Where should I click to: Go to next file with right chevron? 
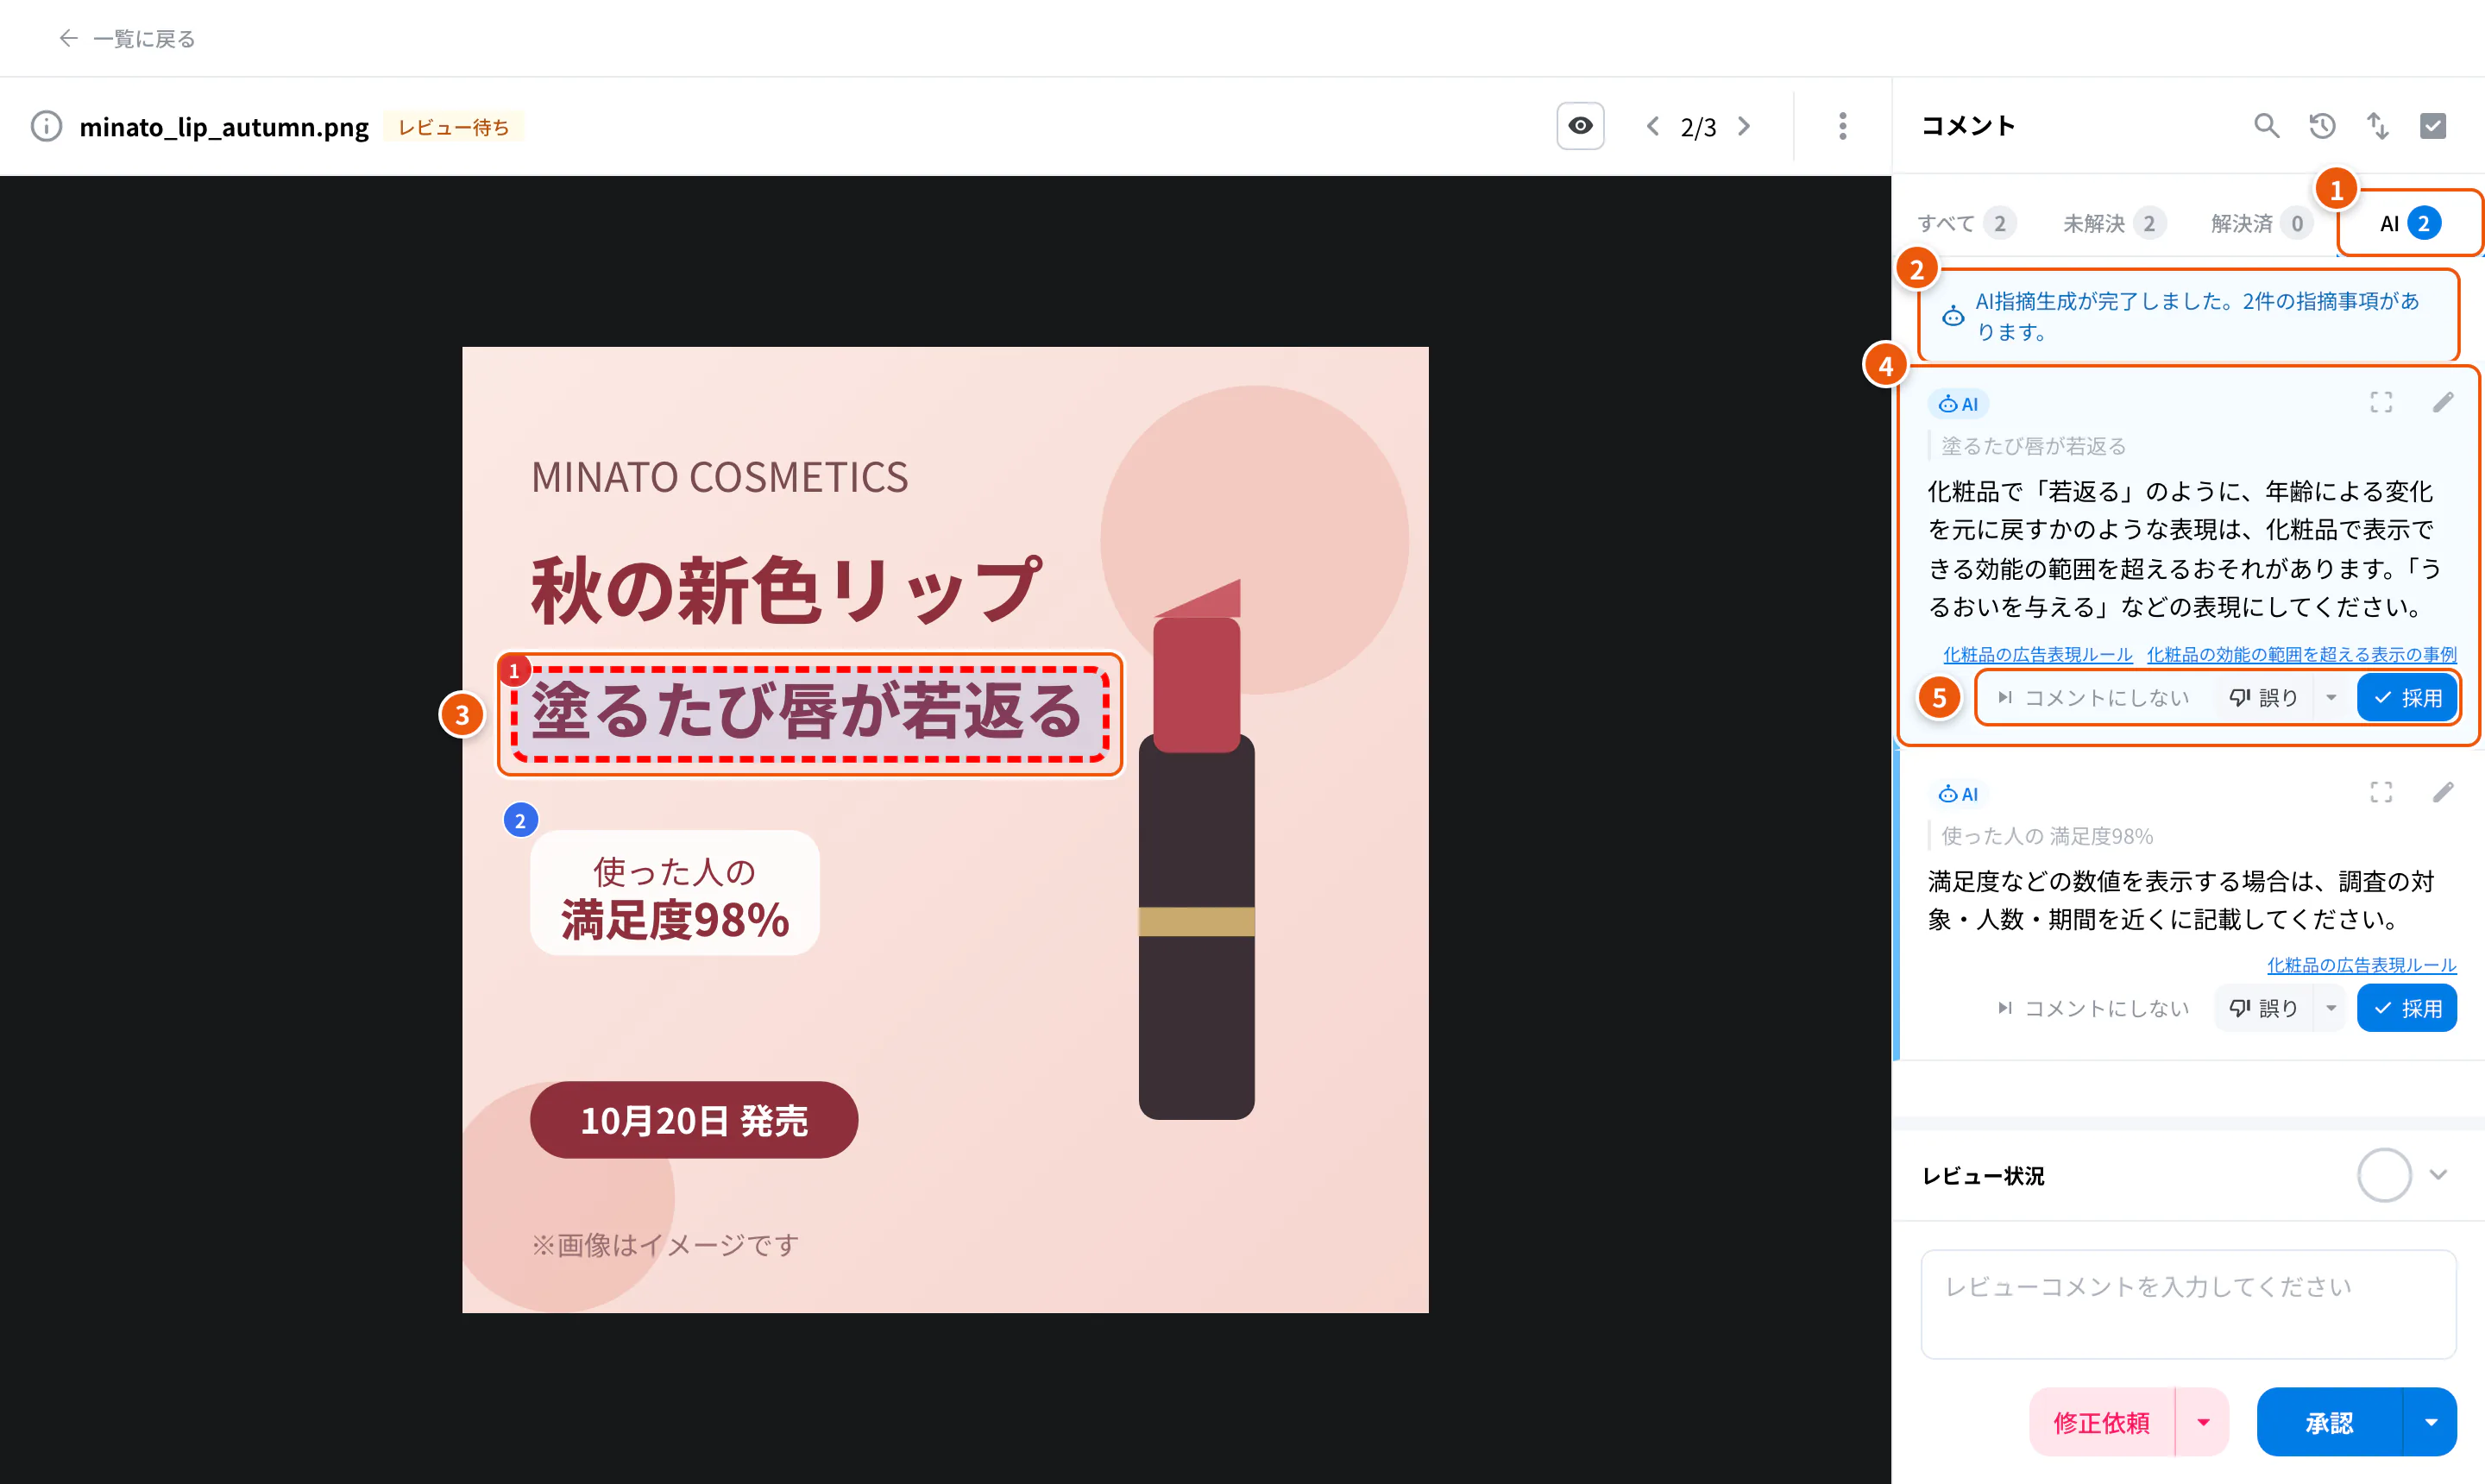[1744, 126]
